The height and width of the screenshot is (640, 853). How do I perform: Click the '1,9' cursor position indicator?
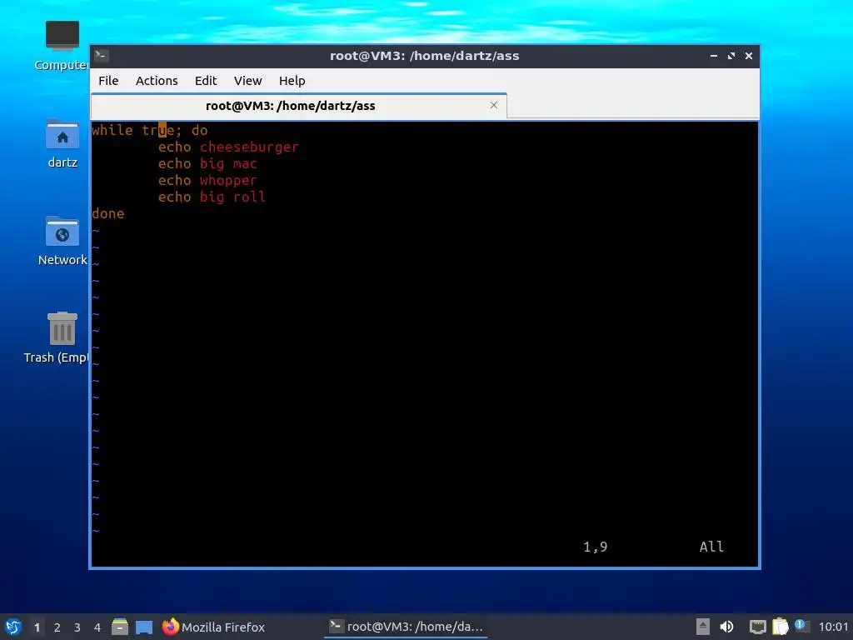(x=595, y=547)
